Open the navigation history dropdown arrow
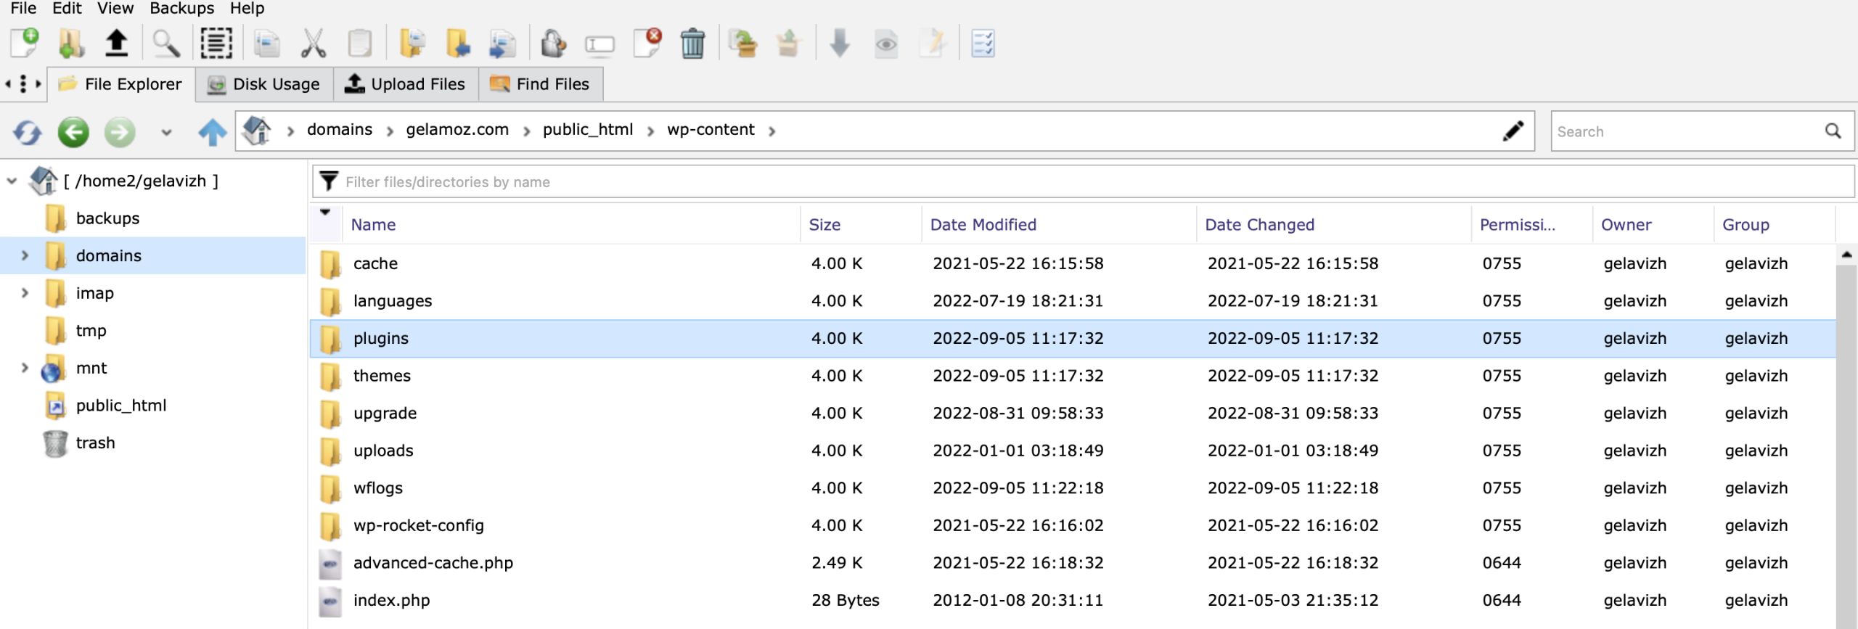This screenshot has height=629, width=1858. point(166,133)
